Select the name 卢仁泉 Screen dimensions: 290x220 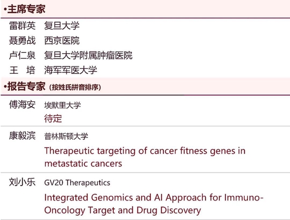22,55
